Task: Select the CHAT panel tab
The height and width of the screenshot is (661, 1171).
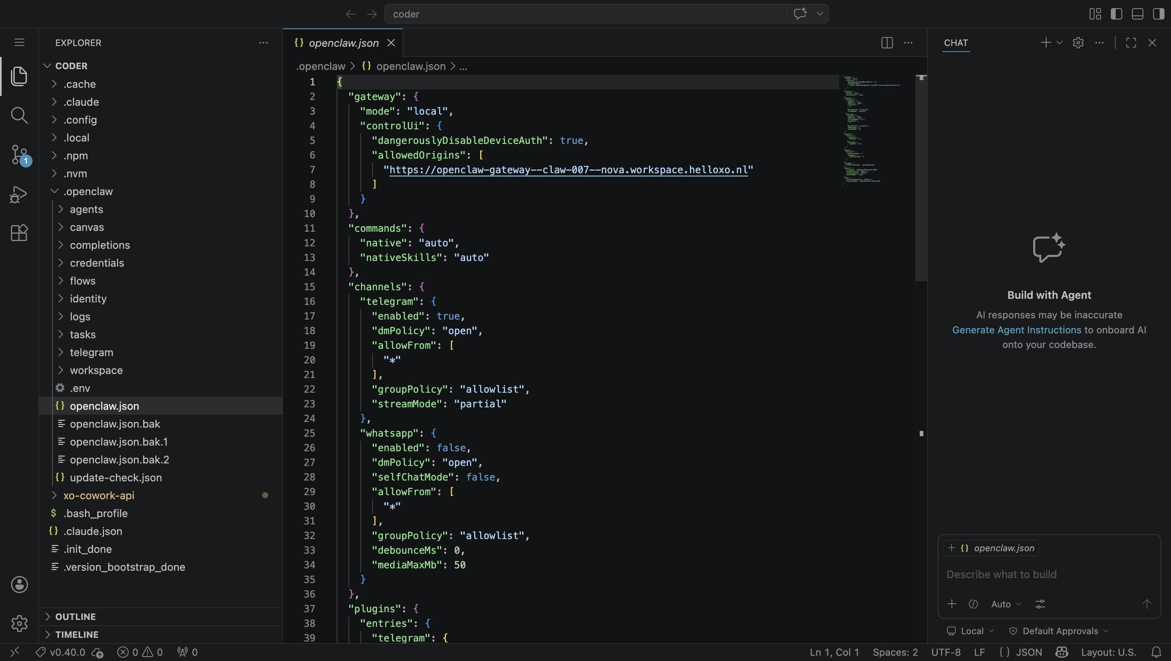Action: pyautogui.click(x=956, y=43)
